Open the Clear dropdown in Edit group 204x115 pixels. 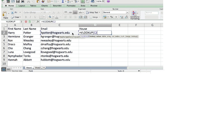tap(20, 17)
